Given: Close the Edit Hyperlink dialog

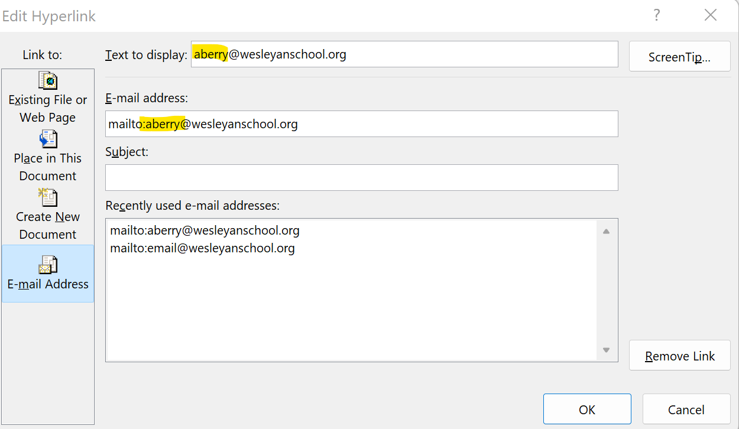Looking at the screenshot, I should tap(711, 16).
